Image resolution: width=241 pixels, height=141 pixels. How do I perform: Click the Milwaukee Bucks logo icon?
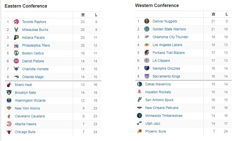click(x=16, y=29)
